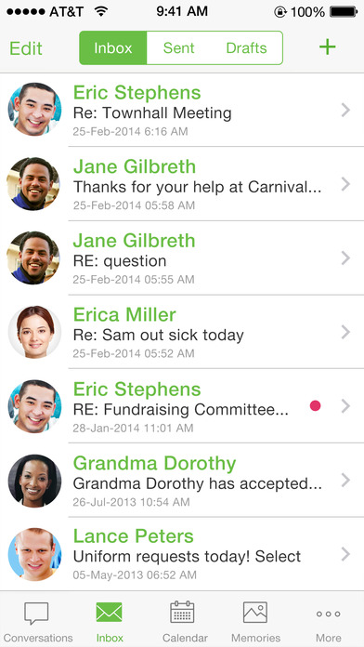The image size is (364, 647).
Task: Switch to the Sent segment
Action: click(x=178, y=47)
